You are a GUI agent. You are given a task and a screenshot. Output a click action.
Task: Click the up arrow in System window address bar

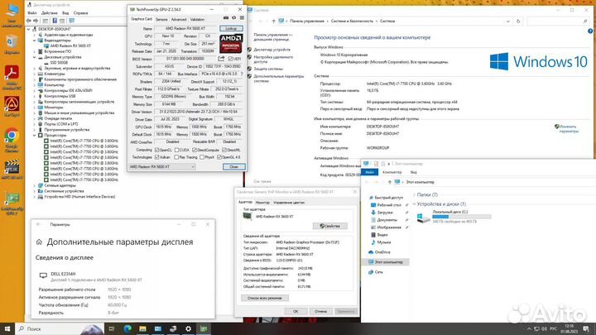point(273,22)
